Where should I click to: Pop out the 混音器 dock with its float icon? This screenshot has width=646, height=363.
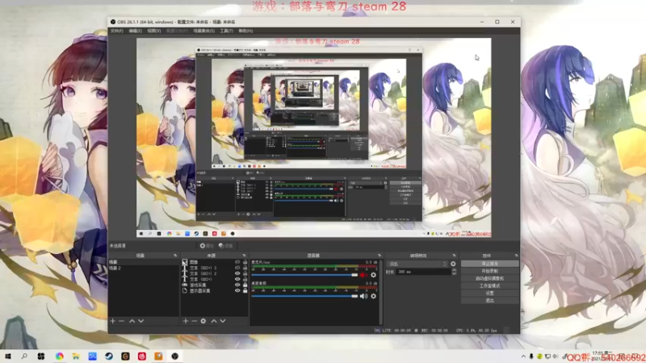[x=380, y=256]
